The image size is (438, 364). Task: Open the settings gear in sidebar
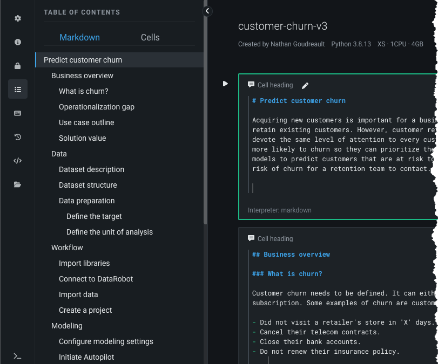[18, 18]
